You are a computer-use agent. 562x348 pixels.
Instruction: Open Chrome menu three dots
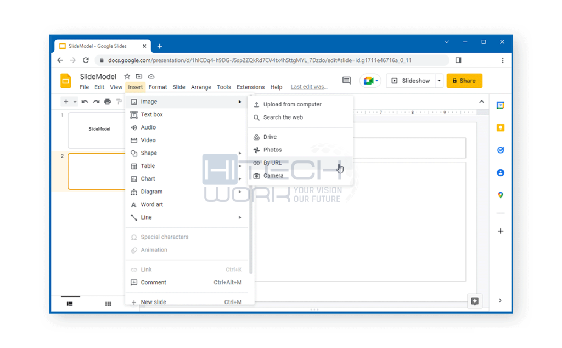coord(503,60)
